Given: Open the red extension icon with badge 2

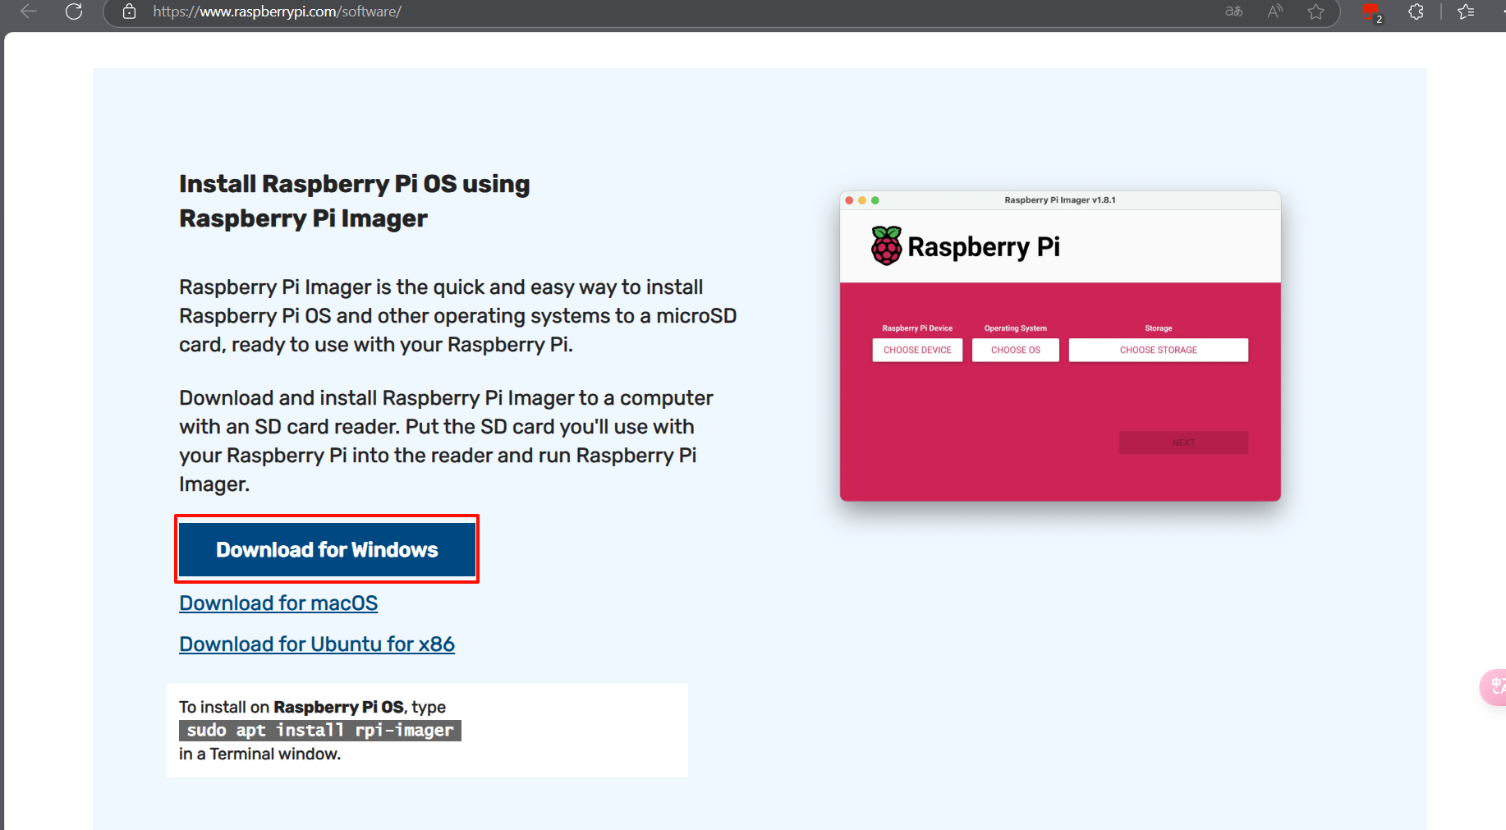Looking at the screenshot, I should coord(1372,12).
